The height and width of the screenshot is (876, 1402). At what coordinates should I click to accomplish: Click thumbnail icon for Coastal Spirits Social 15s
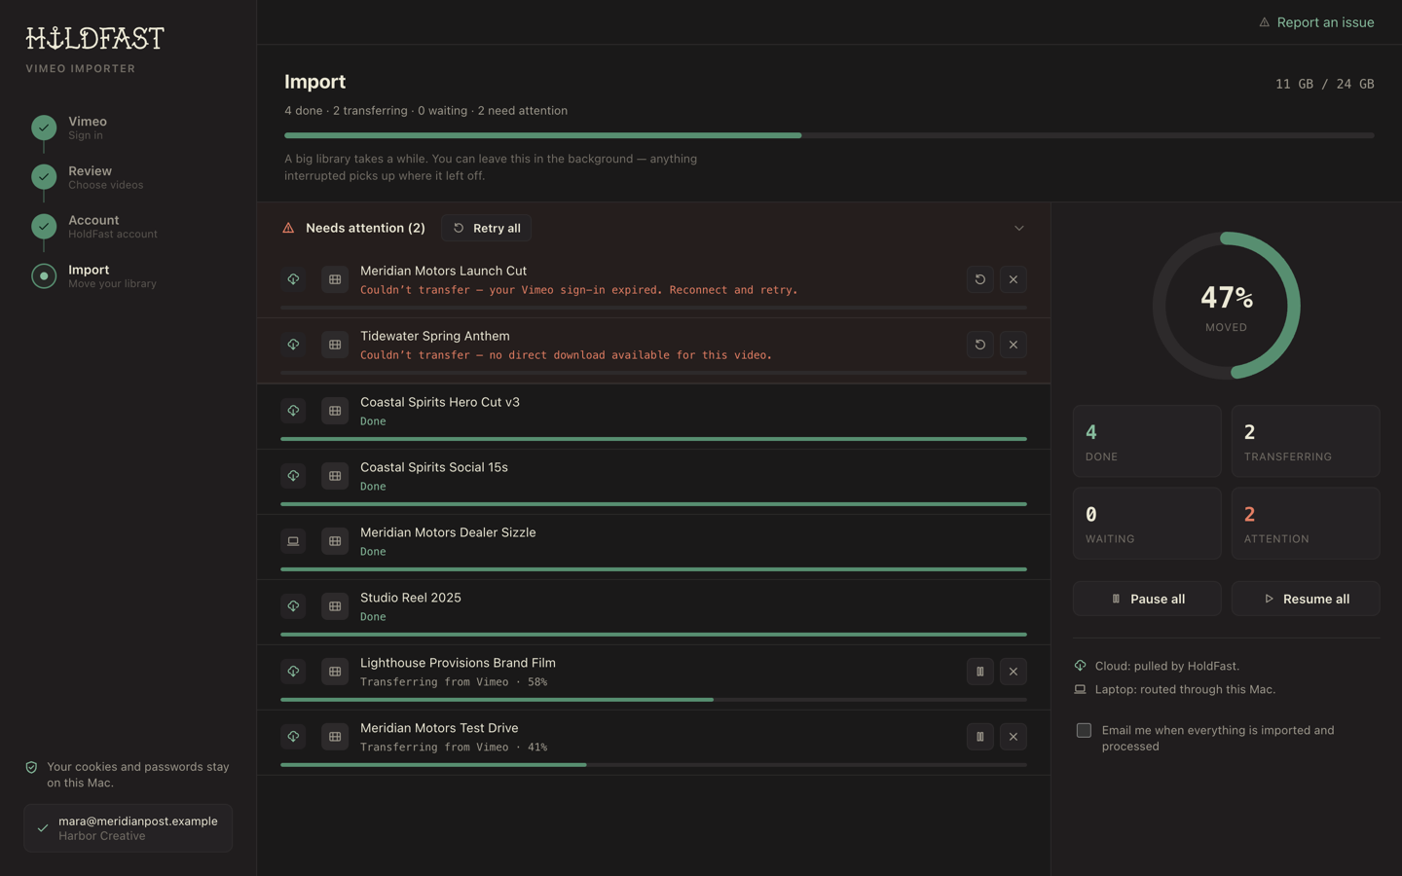click(x=335, y=476)
